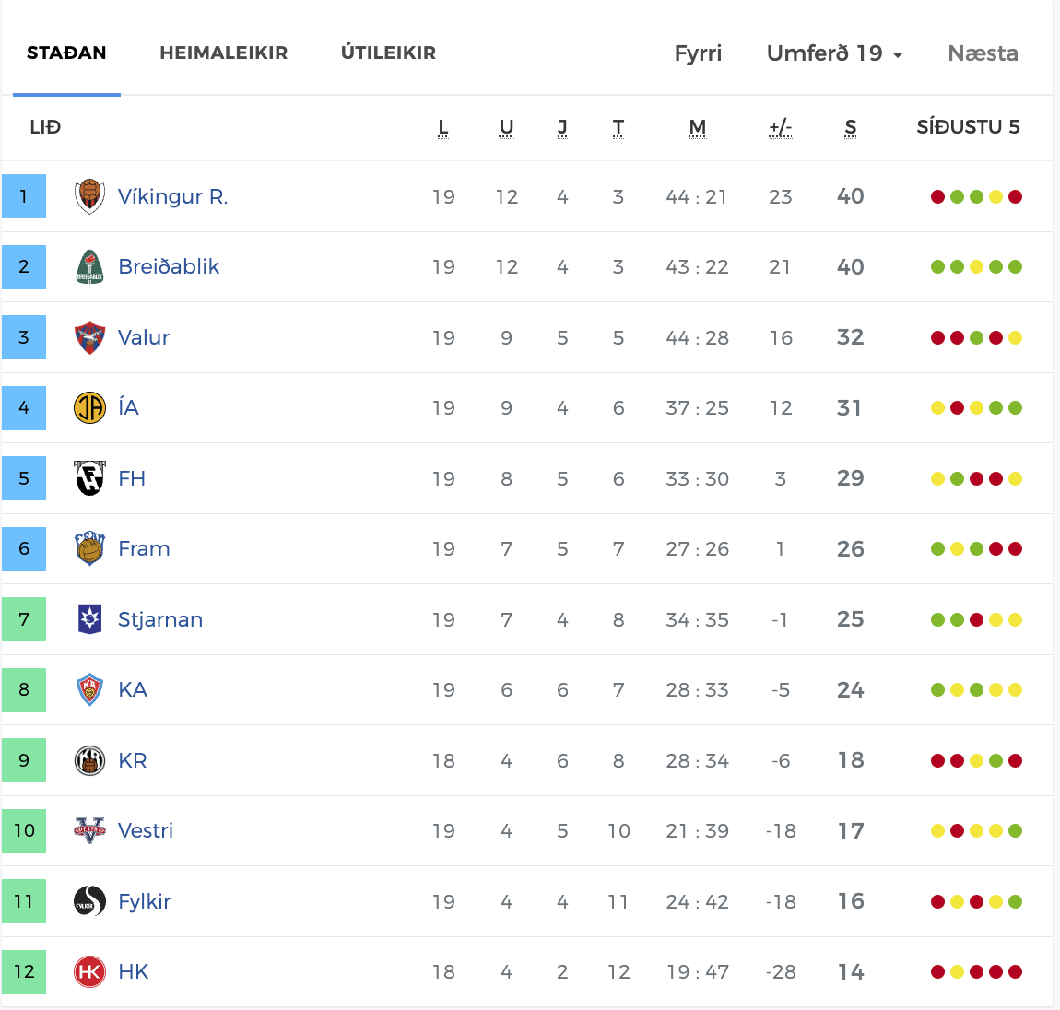1060x1010 pixels.
Task: Click the Vestri team crest
Action: (89, 830)
